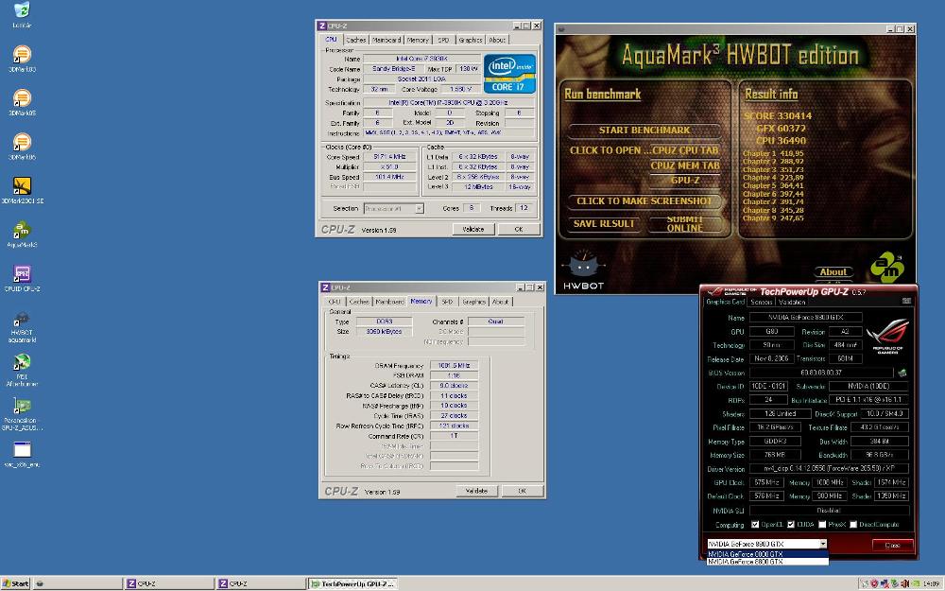Viewport: 945px width, 591px height.
Task: Click the CLICK TO MAKE SCREENSHOT button
Action: click(x=644, y=200)
